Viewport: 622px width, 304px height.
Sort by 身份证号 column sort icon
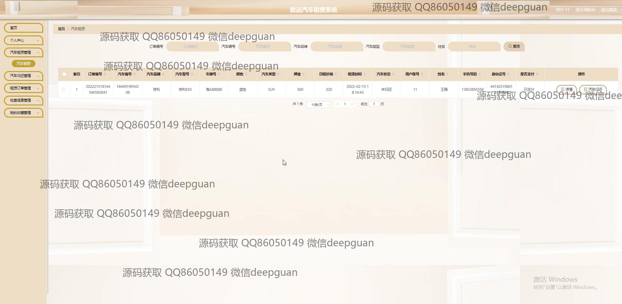click(508, 74)
